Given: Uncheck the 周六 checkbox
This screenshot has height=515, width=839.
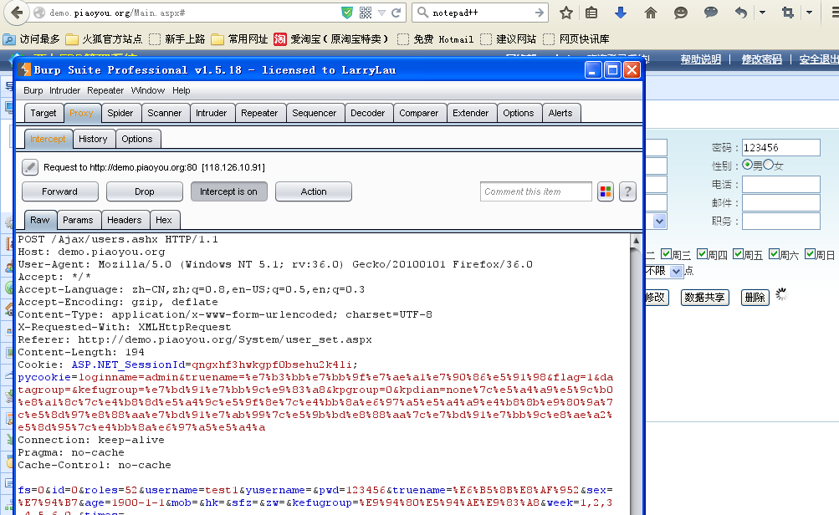Looking at the screenshot, I should tap(775, 254).
